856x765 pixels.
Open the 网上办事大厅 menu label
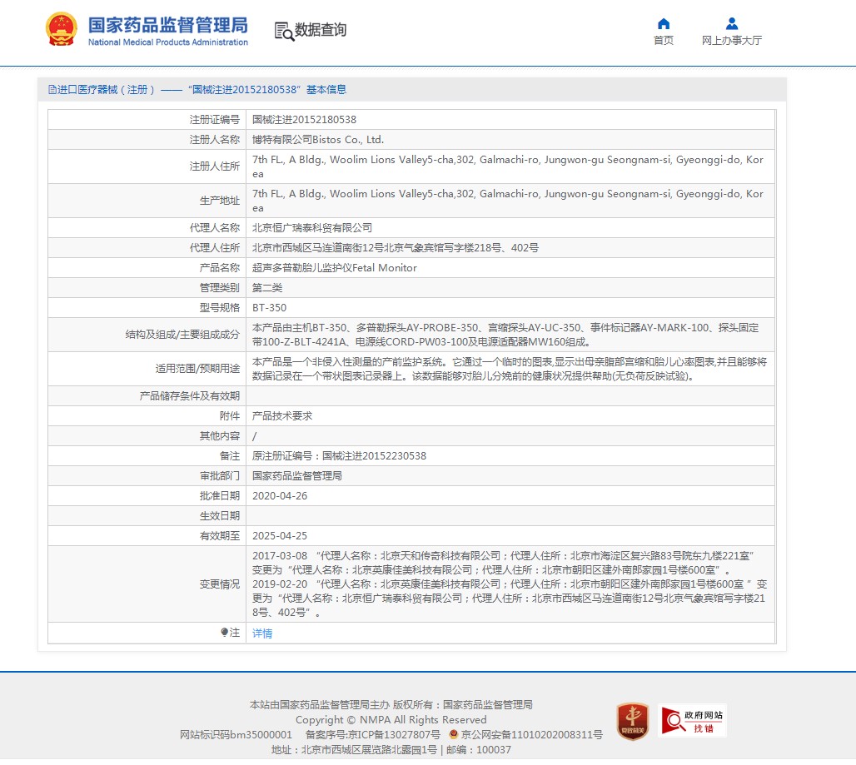pos(731,41)
